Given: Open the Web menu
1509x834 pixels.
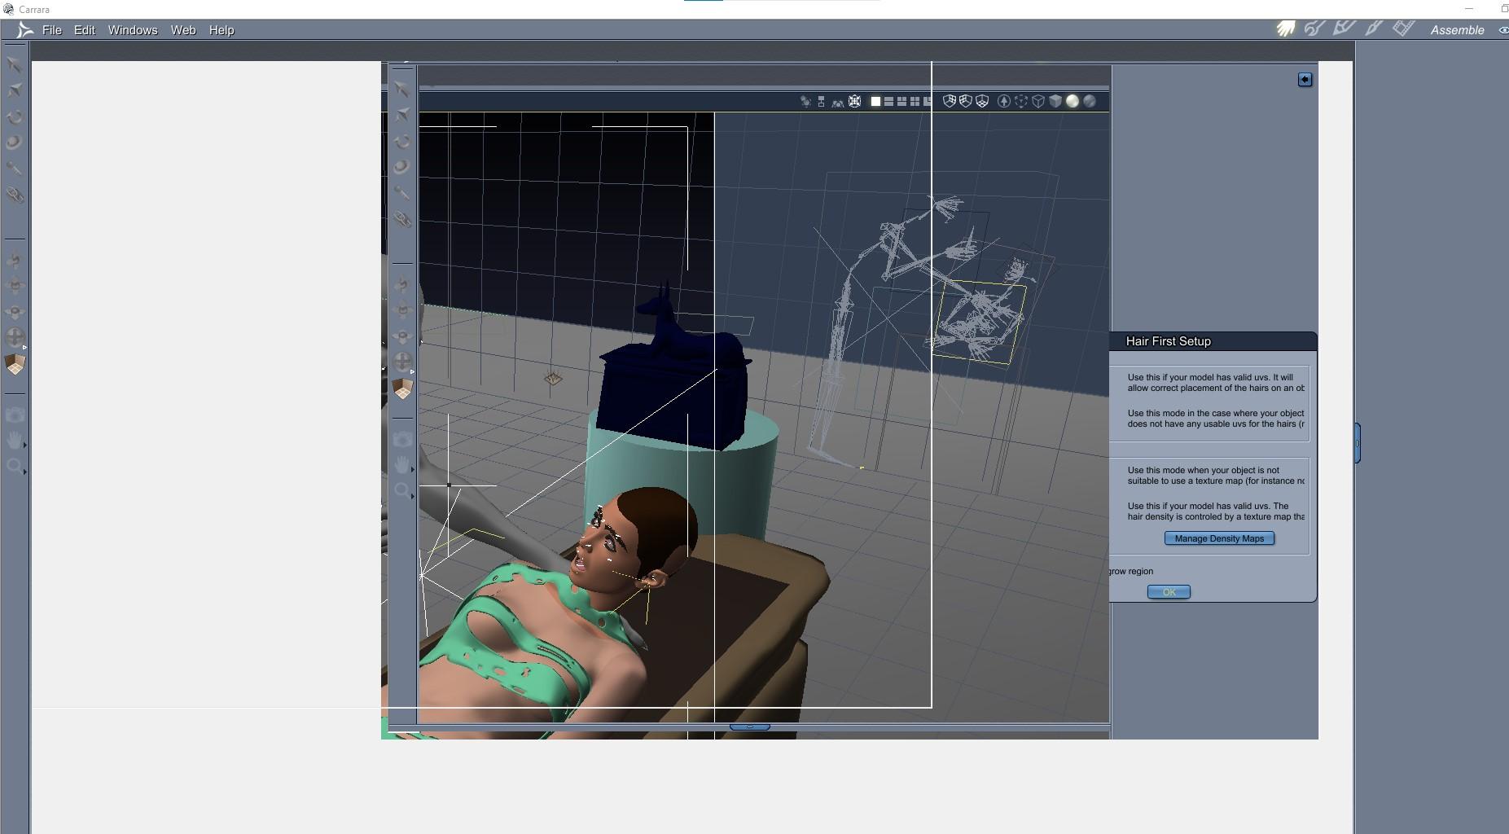Looking at the screenshot, I should click(183, 30).
